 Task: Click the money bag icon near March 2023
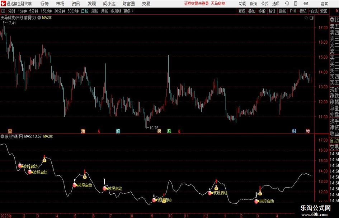coord(44,160)
